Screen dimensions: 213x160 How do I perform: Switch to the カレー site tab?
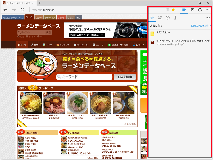[39, 17]
